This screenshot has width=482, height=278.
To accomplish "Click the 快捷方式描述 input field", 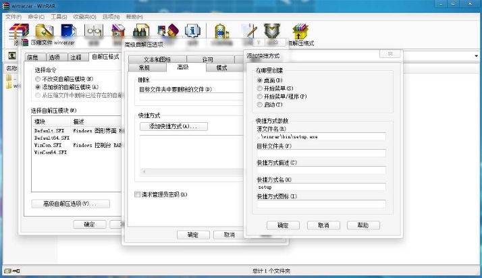I will click(x=321, y=170).
